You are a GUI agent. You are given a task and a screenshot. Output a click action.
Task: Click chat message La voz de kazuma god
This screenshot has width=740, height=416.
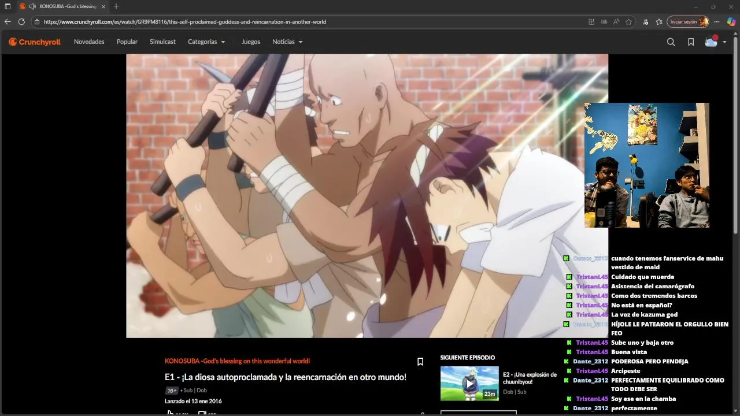pyautogui.click(x=644, y=314)
